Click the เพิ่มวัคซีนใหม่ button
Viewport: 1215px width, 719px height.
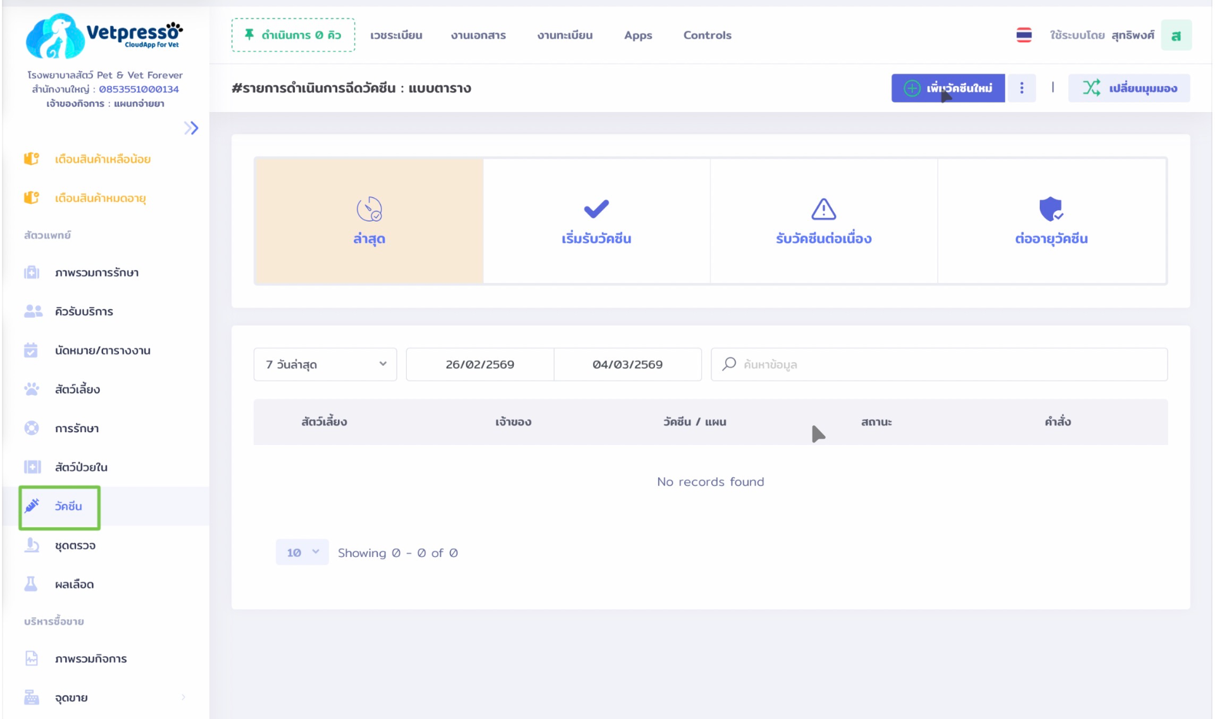[947, 88]
